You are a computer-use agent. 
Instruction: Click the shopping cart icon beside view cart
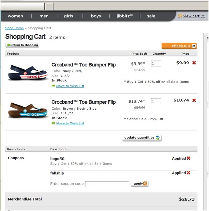(180, 16)
